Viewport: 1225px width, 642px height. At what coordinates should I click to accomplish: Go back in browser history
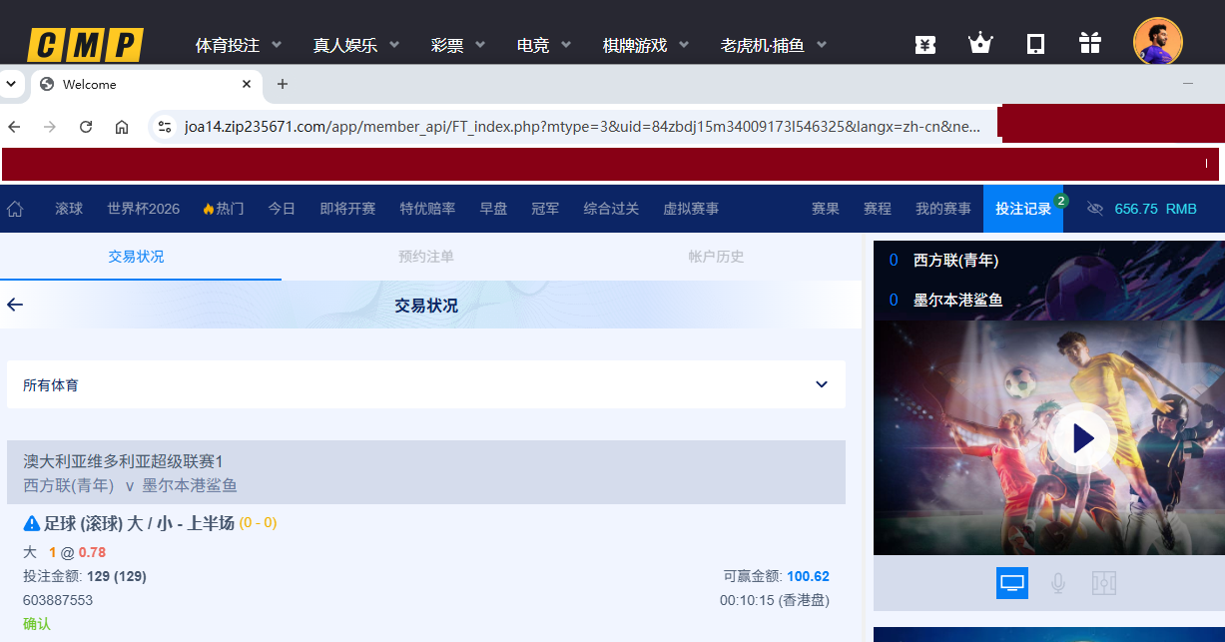14,127
